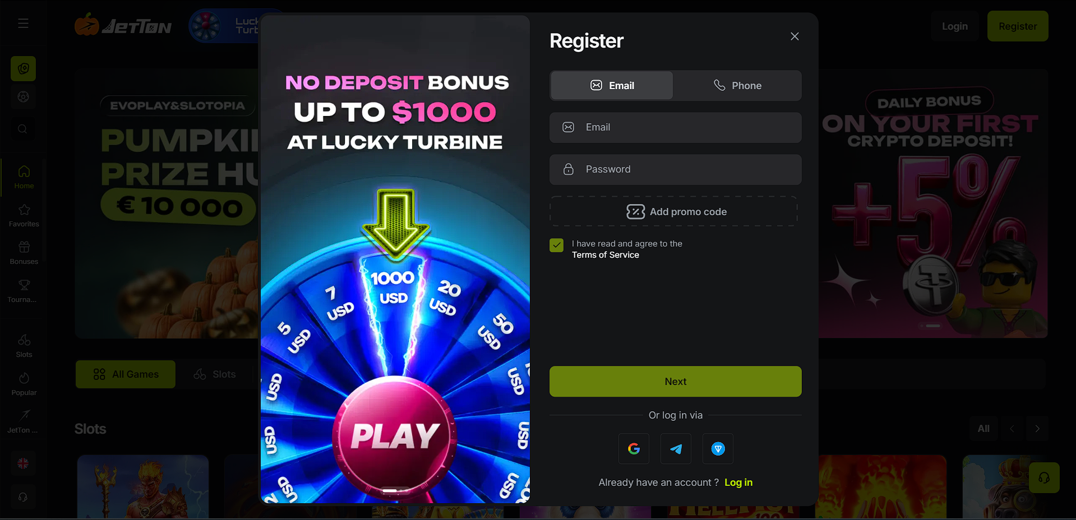Open Bonuses gift icon in sidebar

(x=24, y=253)
